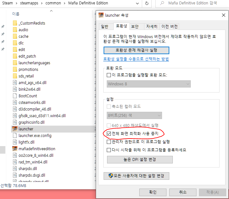This screenshot has width=229, height=199.
Task: Click the oo2core_8_win64.dll file icon
Action: click(x=15, y=155)
